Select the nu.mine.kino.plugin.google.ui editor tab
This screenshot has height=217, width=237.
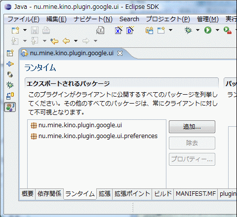point(72,53)
